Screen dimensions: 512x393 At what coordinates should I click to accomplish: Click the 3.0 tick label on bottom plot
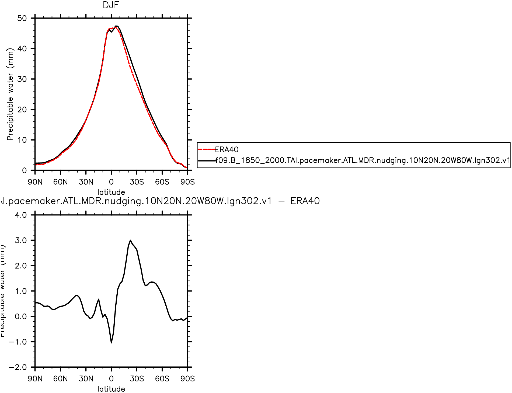tap(21, 240)
